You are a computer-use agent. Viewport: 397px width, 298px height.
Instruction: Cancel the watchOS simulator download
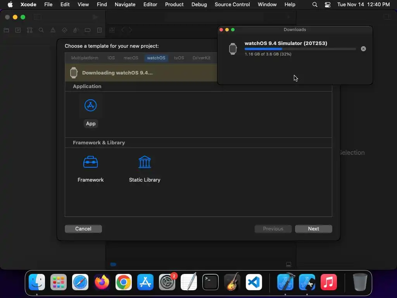(x=363, y=49)
